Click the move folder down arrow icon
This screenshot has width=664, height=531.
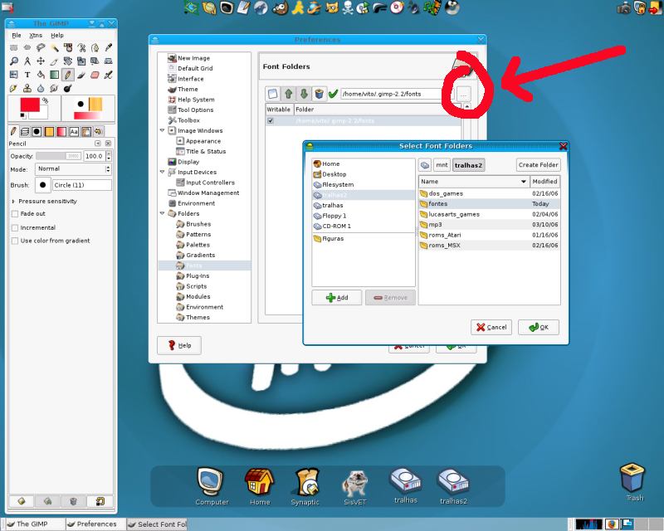(x=304, y=94)
